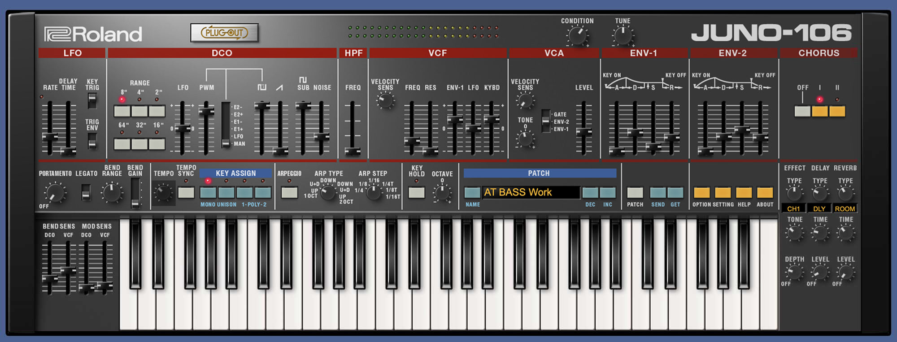The height and width of the screenshot is (342, 897).
Task: Toggle the Arpeggio on/off button
Action: click(x=289, y=193)
